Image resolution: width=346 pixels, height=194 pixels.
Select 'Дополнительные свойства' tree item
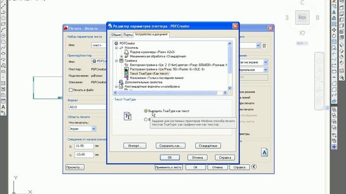tap(144, 82)
